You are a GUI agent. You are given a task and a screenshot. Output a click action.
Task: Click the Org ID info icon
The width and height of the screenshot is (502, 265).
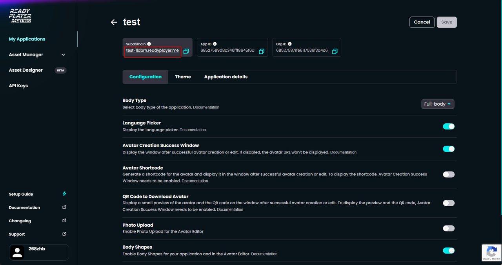coord(289,44)
